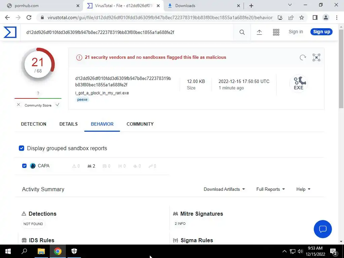Click the network tray icon
This screenshot has width=344, height=258.
point(293,251)
